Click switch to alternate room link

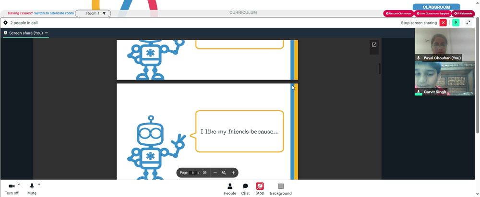pos(54,13)
